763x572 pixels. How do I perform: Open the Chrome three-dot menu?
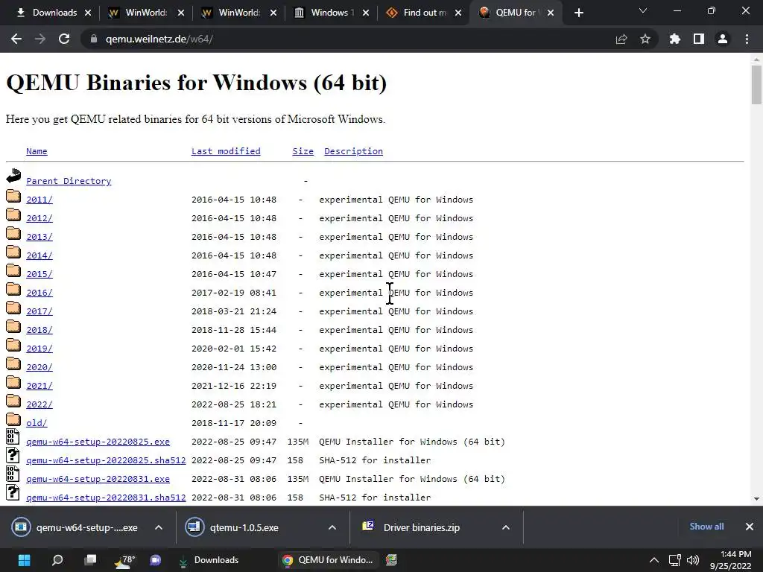pos(747,39)
